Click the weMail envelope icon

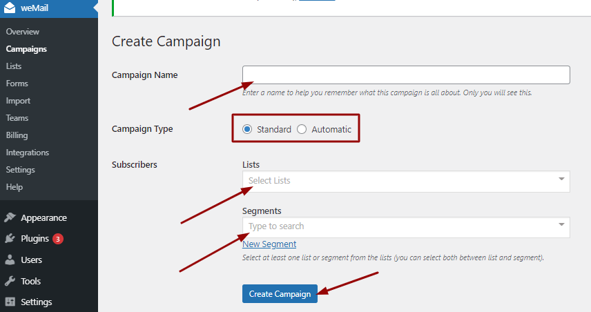coord(10,8)
